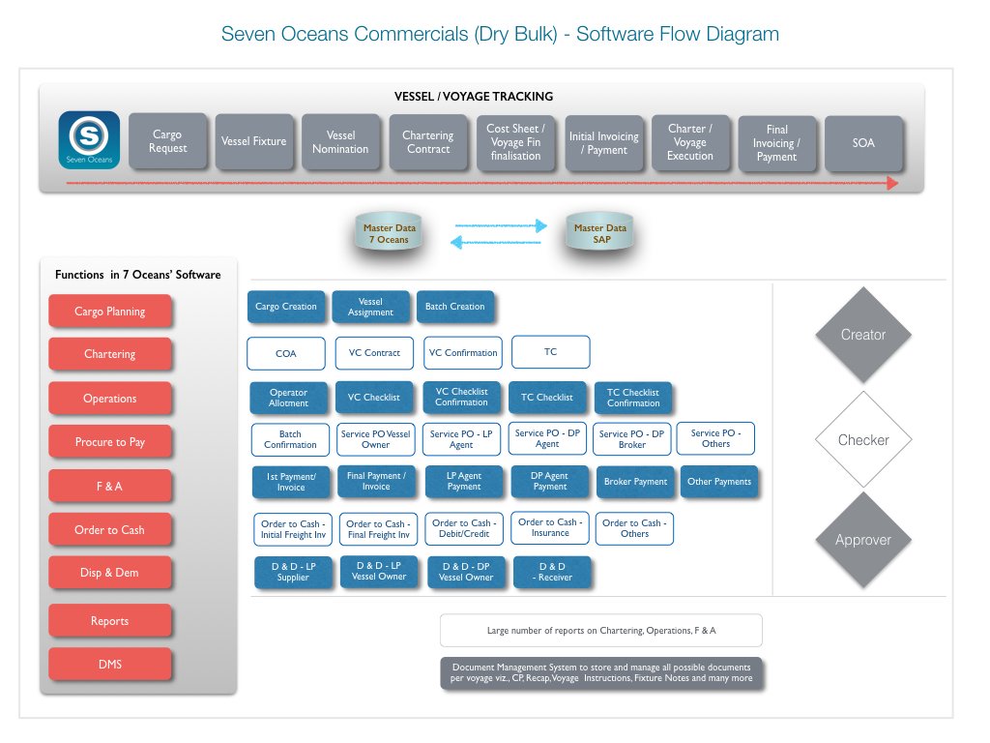Click Order to Cash - Initial Freight Inv

293,529
